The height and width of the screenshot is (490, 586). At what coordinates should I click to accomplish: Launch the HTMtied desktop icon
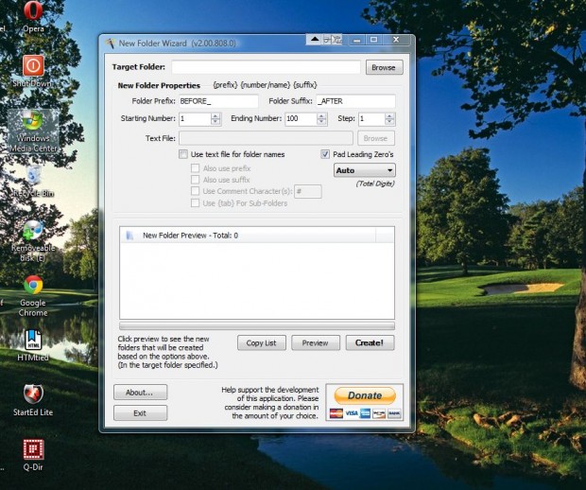click(x=33, y=339)
